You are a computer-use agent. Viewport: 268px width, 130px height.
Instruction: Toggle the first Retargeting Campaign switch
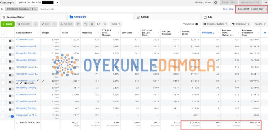pyautogui.click(x=11, y=54)
